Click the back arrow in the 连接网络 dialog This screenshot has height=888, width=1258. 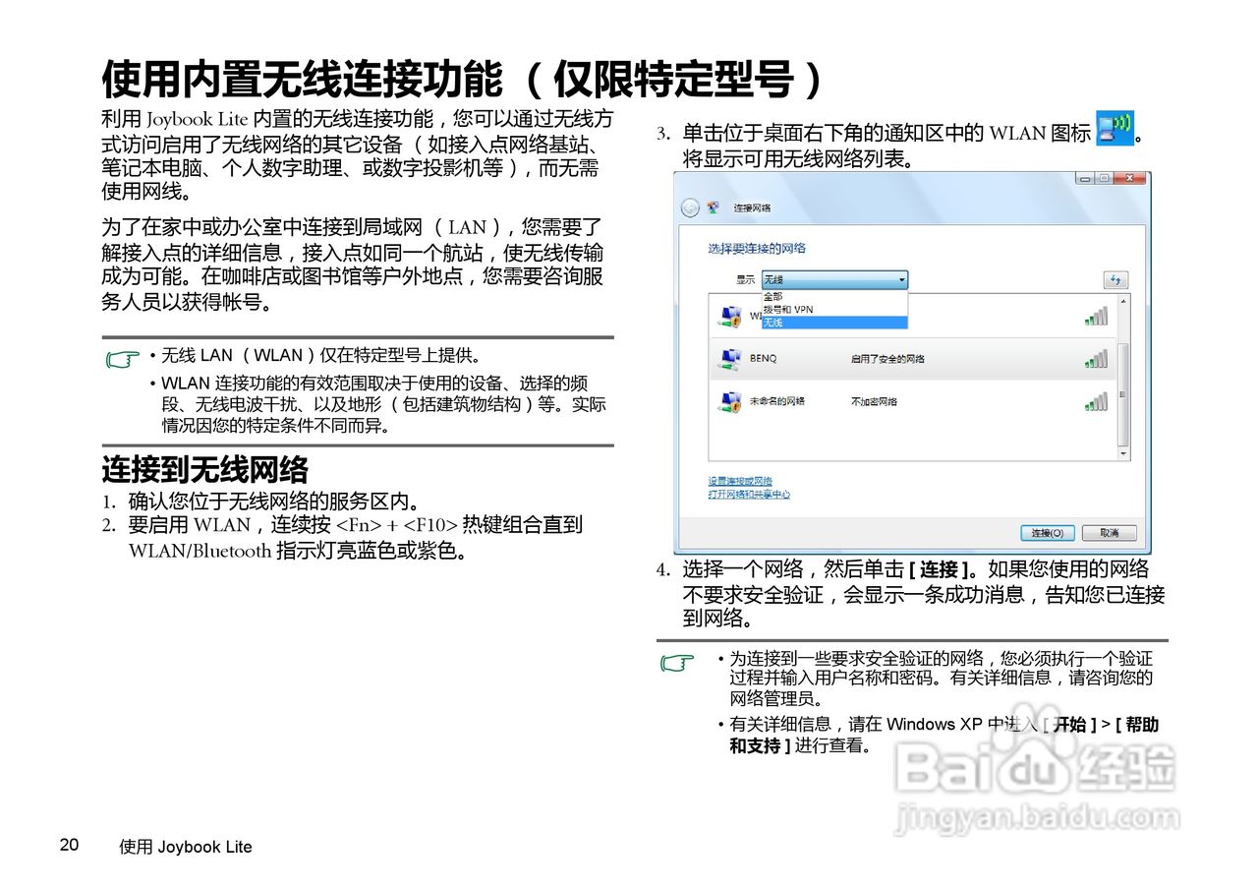click(x=690, y=207)
